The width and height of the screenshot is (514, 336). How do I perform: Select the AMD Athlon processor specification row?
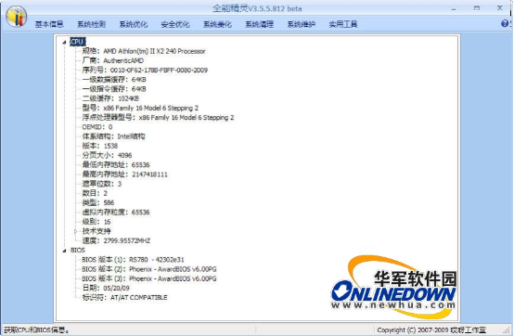click(144, 51)
